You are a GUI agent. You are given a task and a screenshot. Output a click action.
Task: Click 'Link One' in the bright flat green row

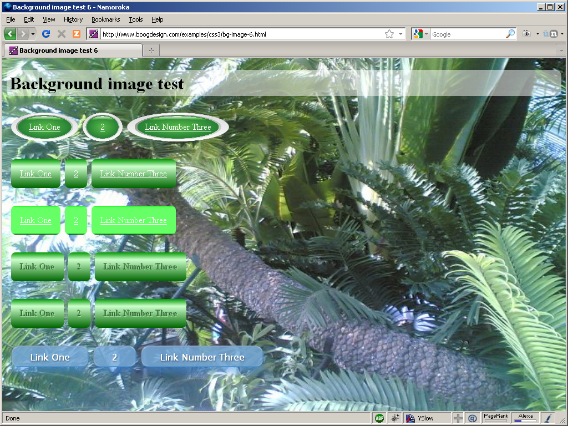(x=35, y=220)
